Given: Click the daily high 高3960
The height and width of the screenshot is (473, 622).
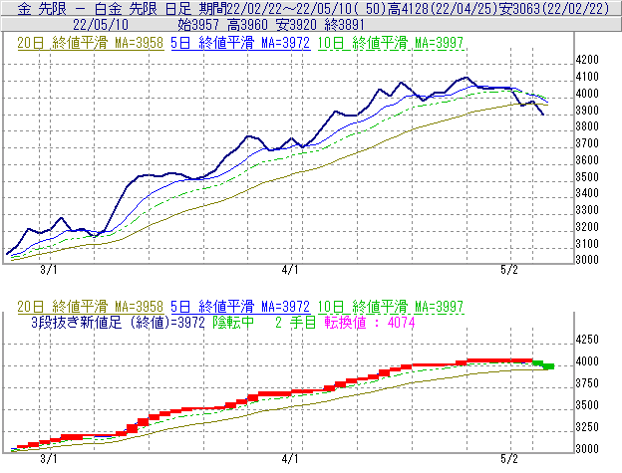Looking at the screenshot, I should pyautogui.click(x=247, y=25).
